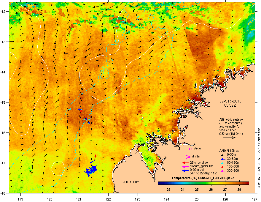Click the 23 colorbar tick label

coord(168,190)
